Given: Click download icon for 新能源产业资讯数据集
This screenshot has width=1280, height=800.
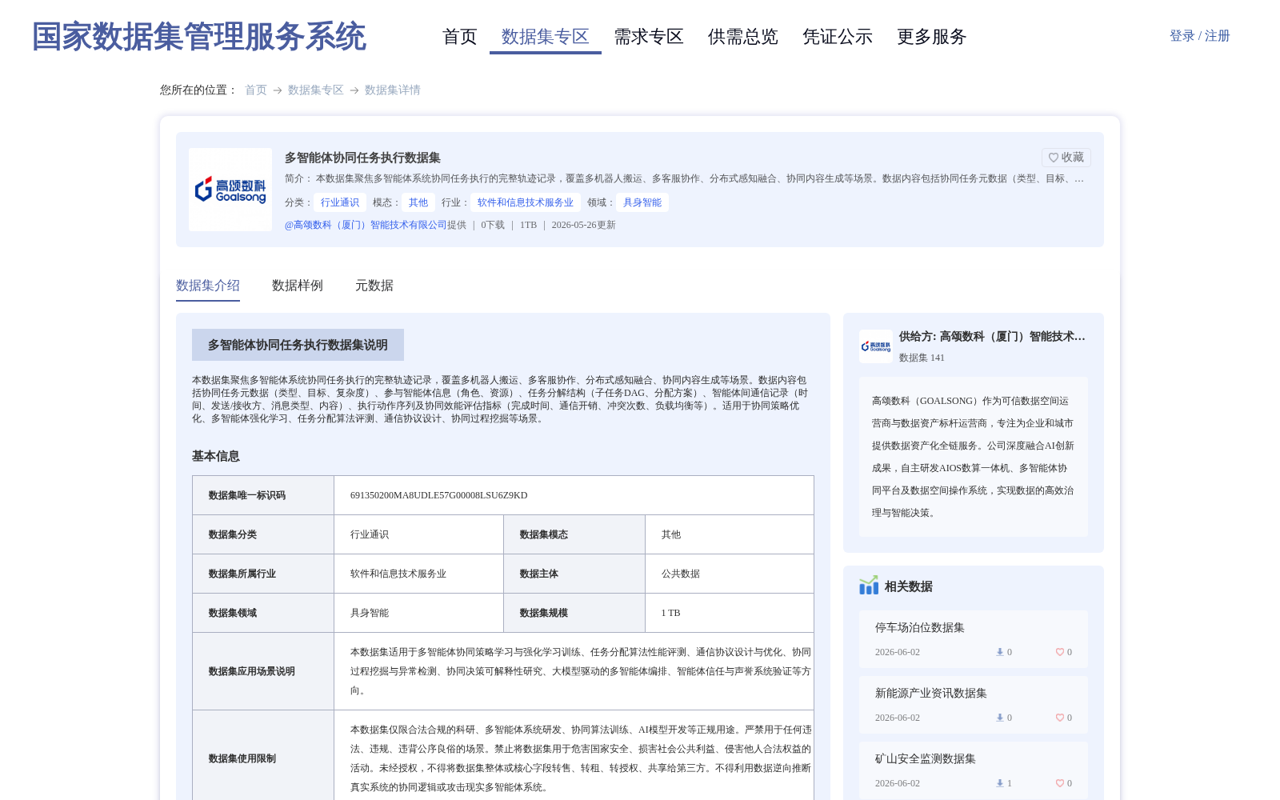Looking at the screenshot, I should point(999,718).
